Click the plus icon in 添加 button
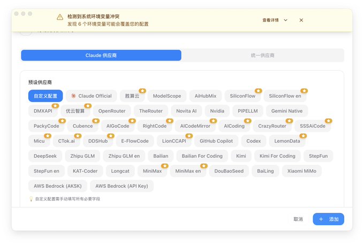This screenshot has height=245, width=364. pos(321,219)
